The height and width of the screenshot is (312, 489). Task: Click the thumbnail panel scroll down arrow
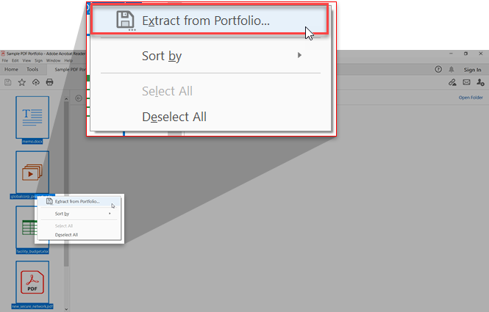[x=66, y=309]
